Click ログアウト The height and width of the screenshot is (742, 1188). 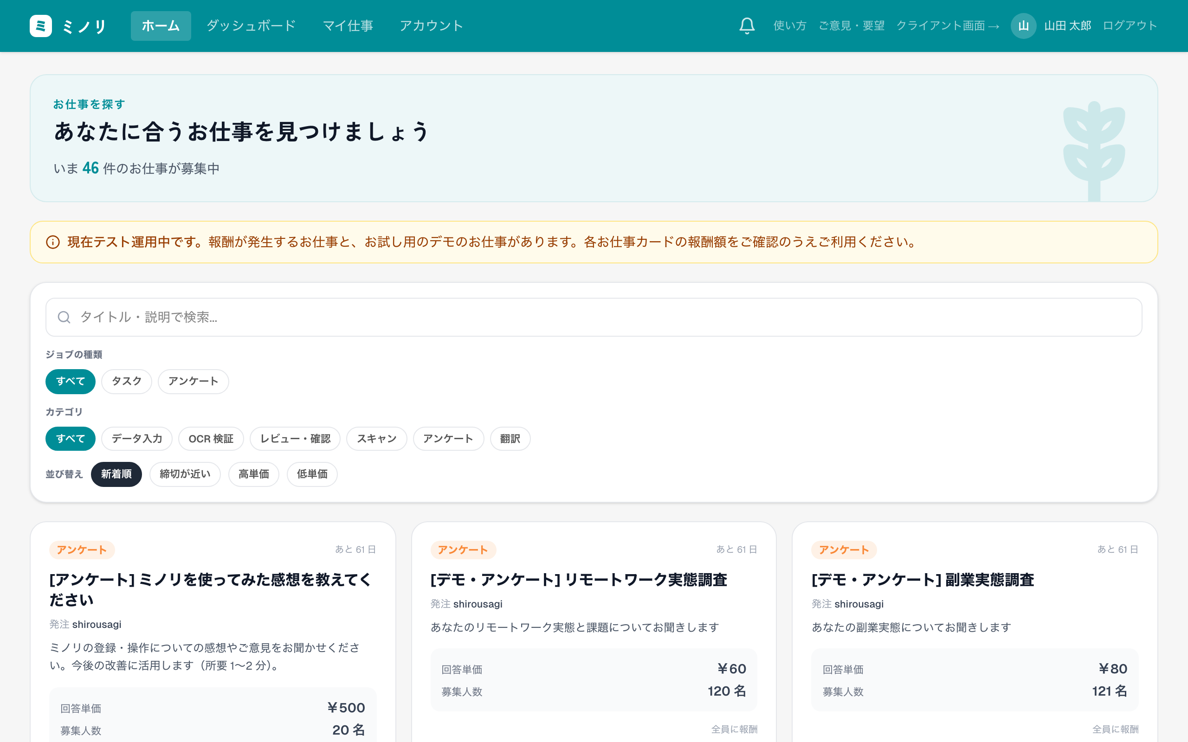[1130, 26]
